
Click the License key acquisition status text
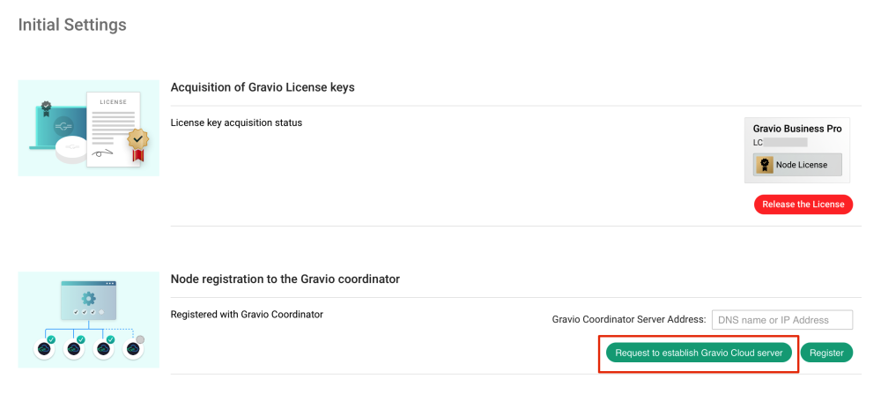[236, 123]
